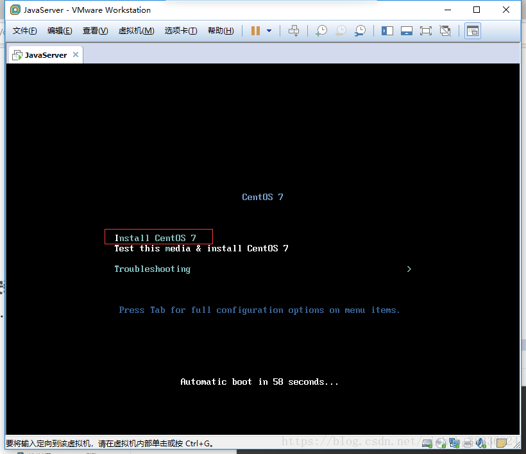Close the JavaServer tab
The image size is (526, 454).
click(76, 55)
